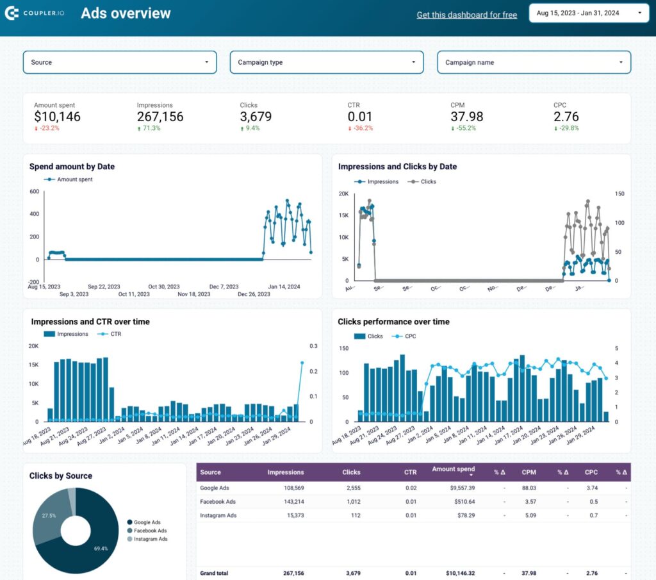656x580 pixels.
Task: Sort table by Impressions column header
Action: click(286, 472)
